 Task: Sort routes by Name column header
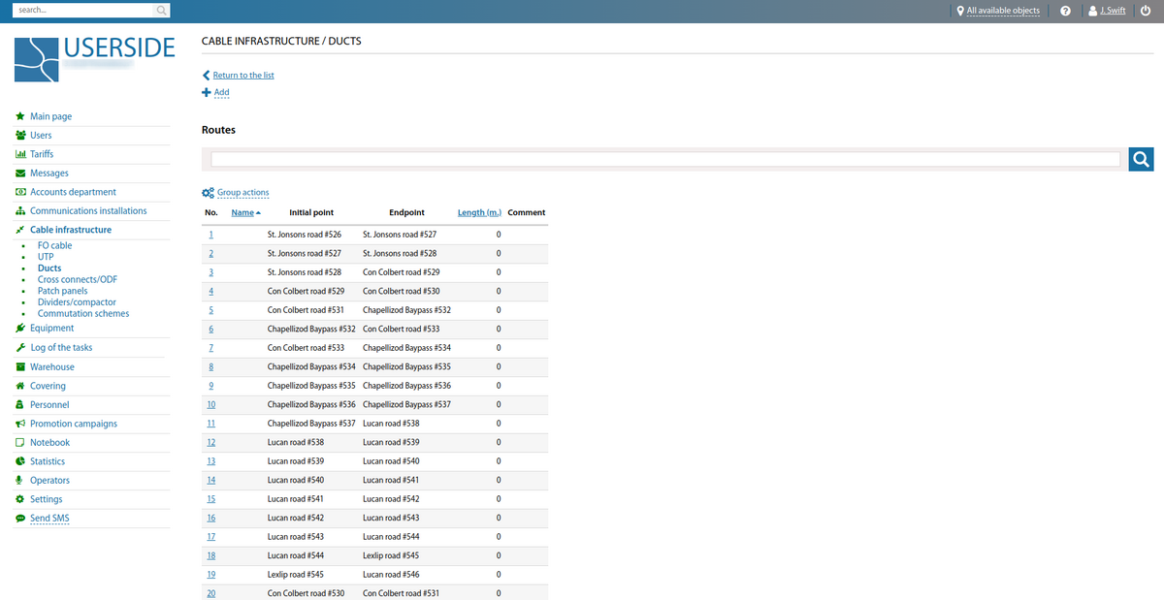coord(242,212)
